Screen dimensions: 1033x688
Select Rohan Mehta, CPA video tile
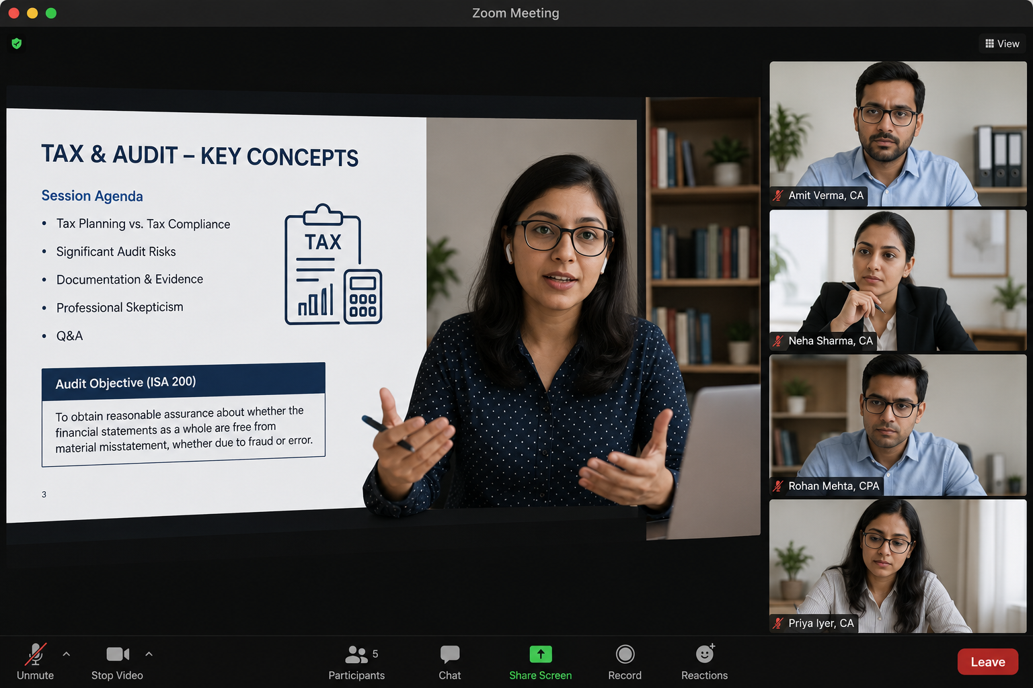point(898,425)
